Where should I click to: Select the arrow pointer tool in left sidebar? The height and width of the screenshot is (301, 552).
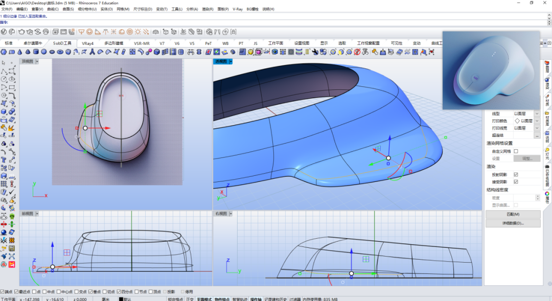(4, 63)
